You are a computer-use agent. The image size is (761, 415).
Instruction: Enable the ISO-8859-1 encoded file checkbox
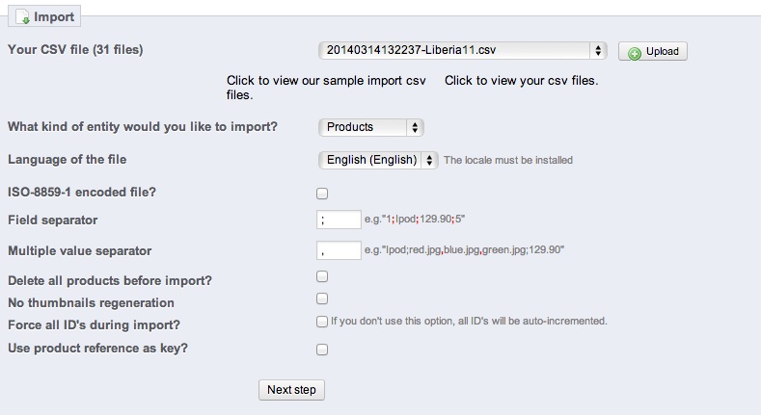coord(323,194)
